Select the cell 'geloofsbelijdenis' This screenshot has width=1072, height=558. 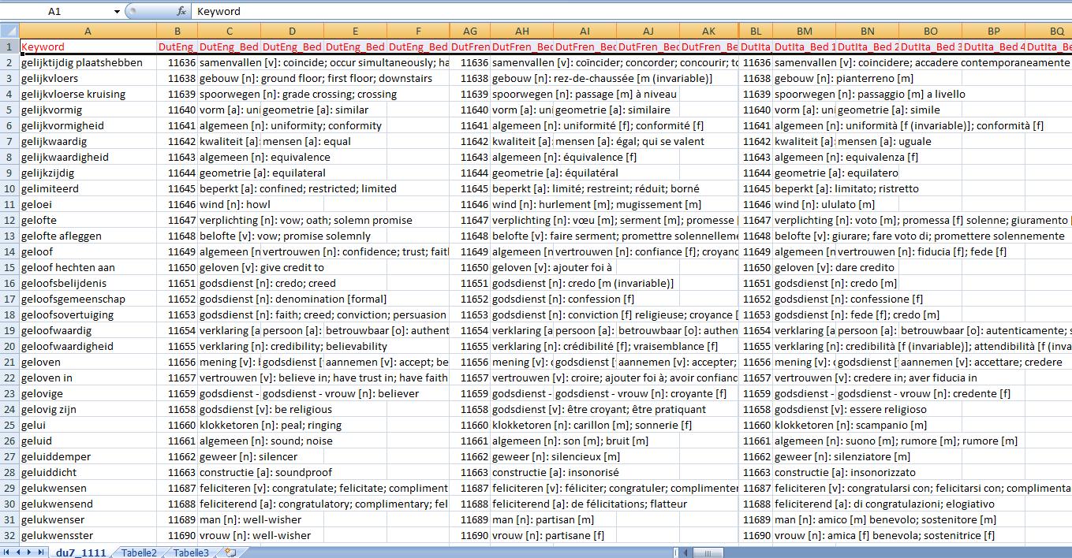coord(88,283)
